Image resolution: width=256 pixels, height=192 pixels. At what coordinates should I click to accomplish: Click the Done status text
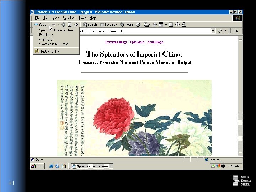(39, 160)
